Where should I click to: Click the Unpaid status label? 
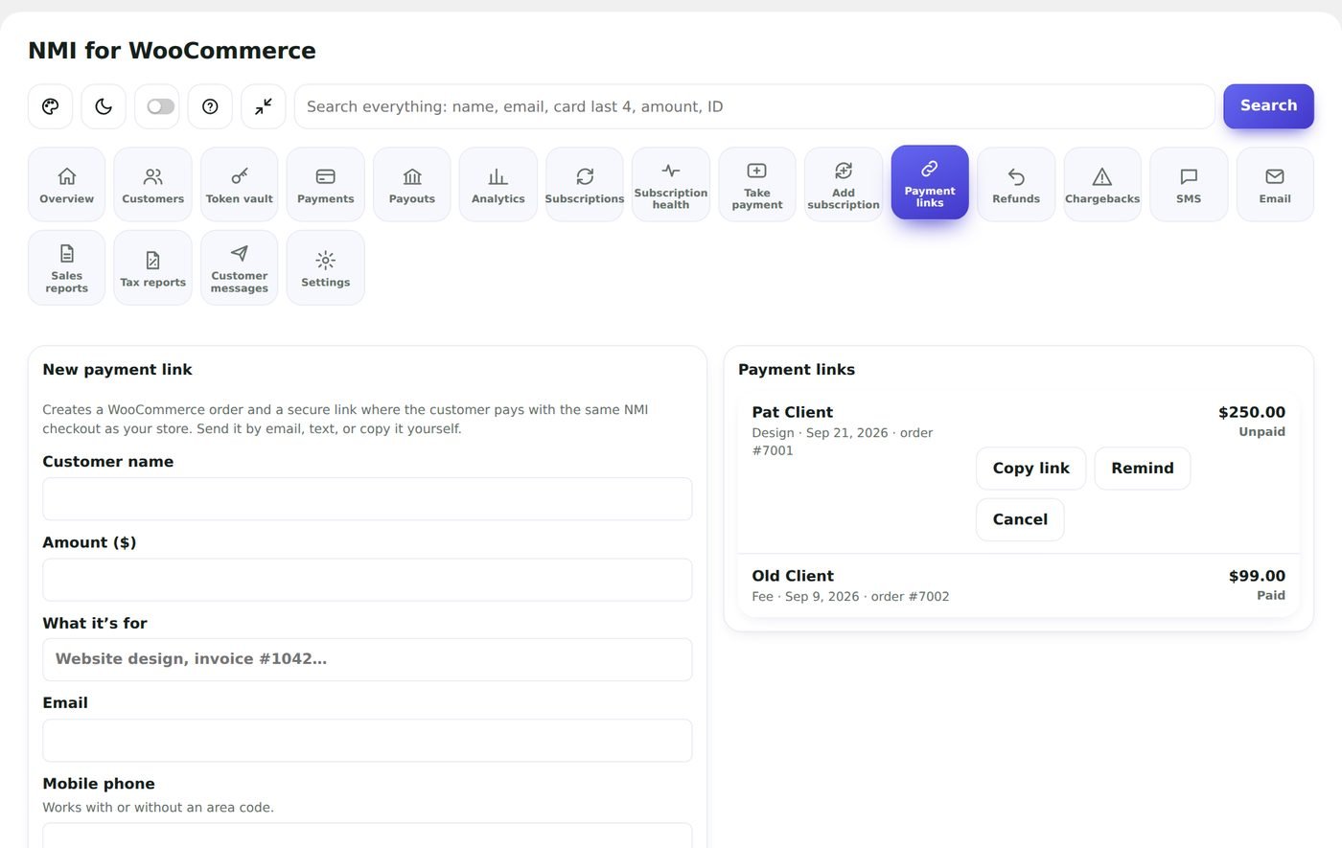tap(1261, 431)
